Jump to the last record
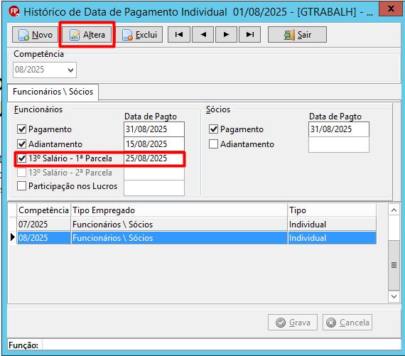This screenshot has width=405, height=356. (250, 34)
